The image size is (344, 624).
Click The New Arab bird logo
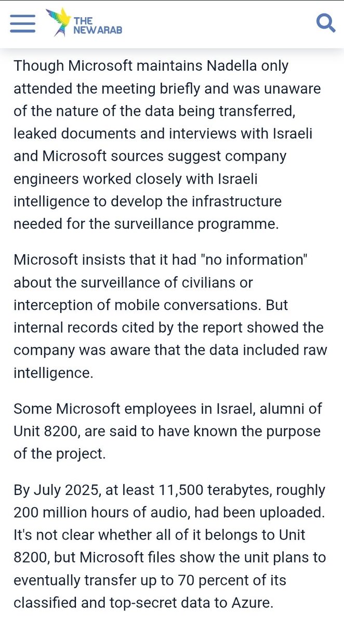(58, 23)
